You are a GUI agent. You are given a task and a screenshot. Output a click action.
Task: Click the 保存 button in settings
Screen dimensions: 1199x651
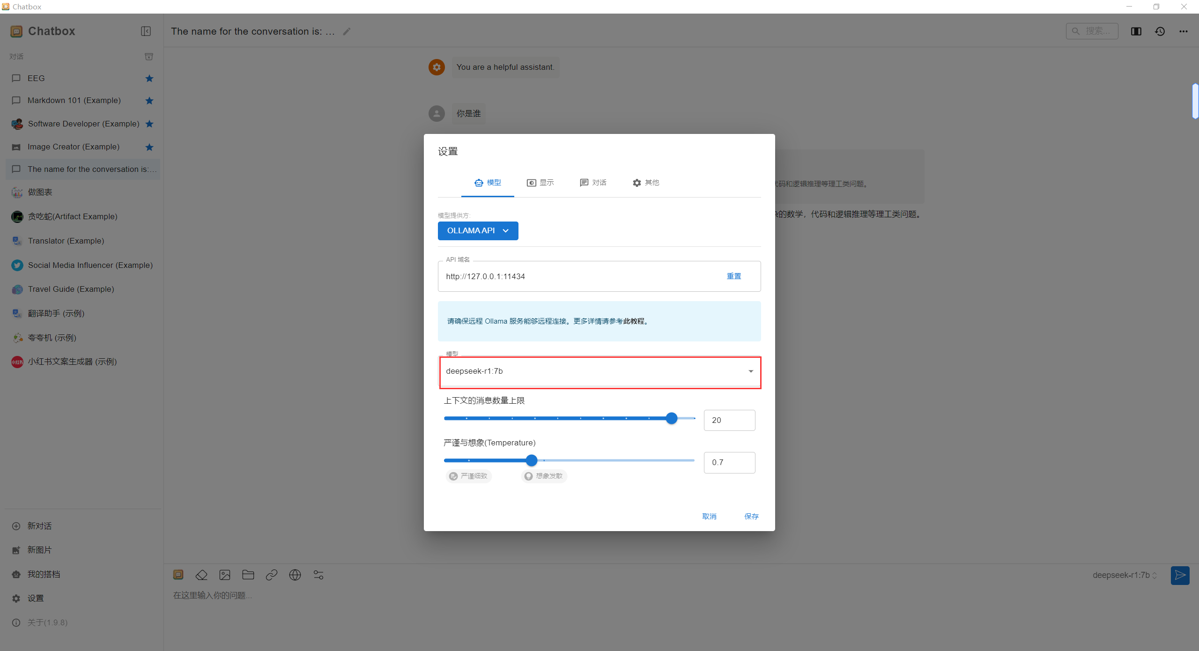coord(751,516)
